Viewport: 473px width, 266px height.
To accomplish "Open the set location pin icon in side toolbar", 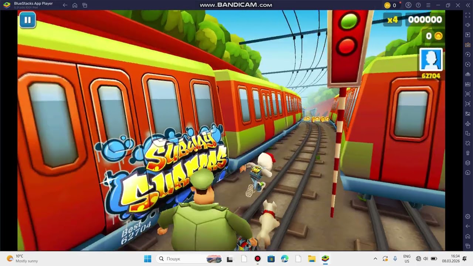I will click(x=468, y=153).
